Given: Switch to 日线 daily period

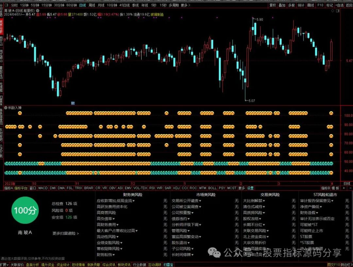Looking at the screenshot, I should tap(83, 5).
